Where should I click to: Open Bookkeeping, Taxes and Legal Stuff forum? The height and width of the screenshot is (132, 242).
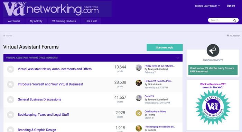(43, 115)
